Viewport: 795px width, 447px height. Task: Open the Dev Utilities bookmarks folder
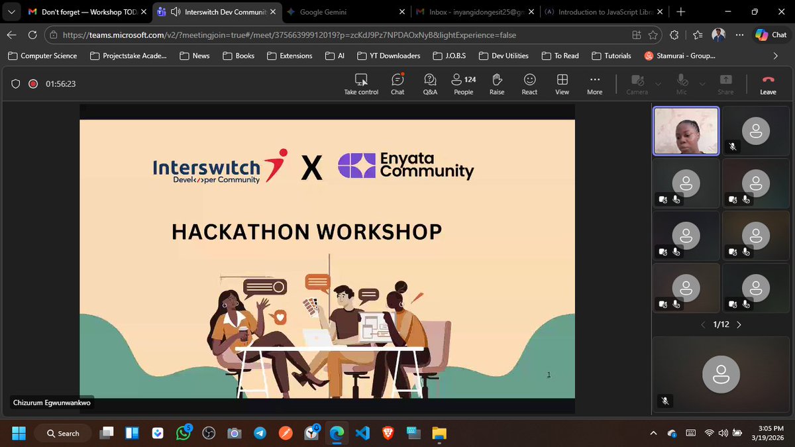[503, 56]
